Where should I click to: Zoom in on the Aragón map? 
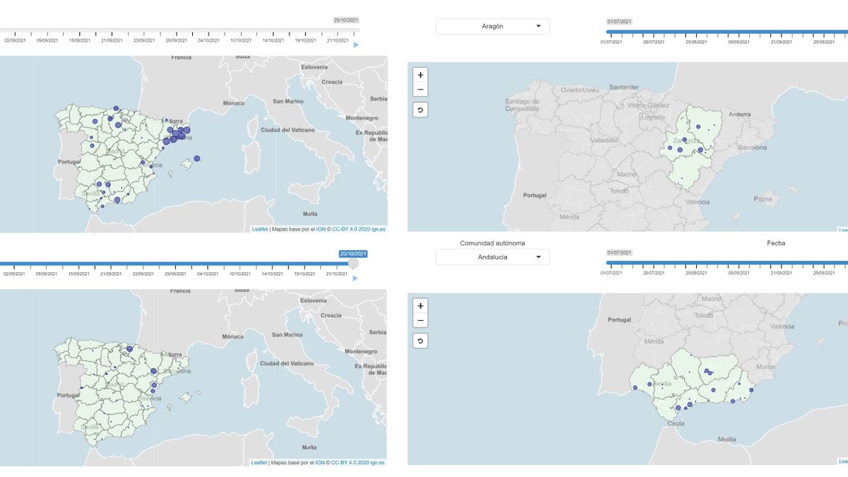[x=420, y=74]
